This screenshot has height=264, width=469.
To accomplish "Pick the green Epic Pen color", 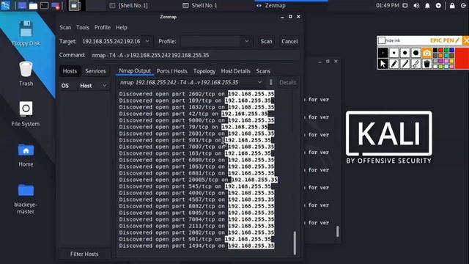I will 446,50.
